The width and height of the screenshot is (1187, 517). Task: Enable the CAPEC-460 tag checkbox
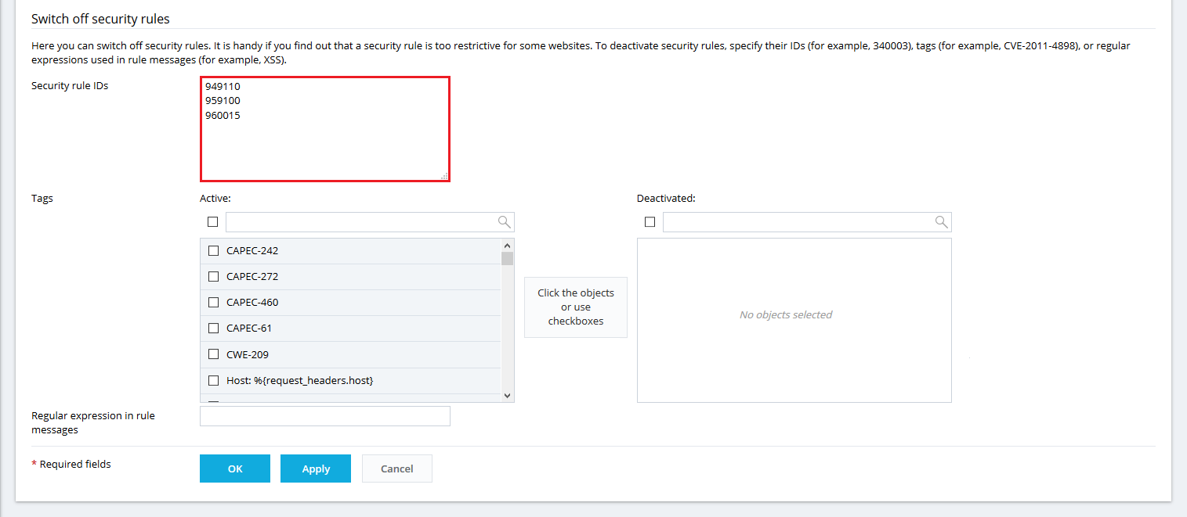point(213,303)
